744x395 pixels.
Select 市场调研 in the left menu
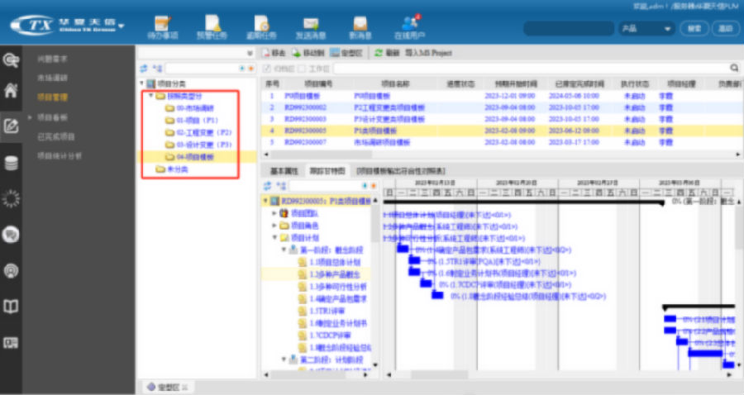53,78
